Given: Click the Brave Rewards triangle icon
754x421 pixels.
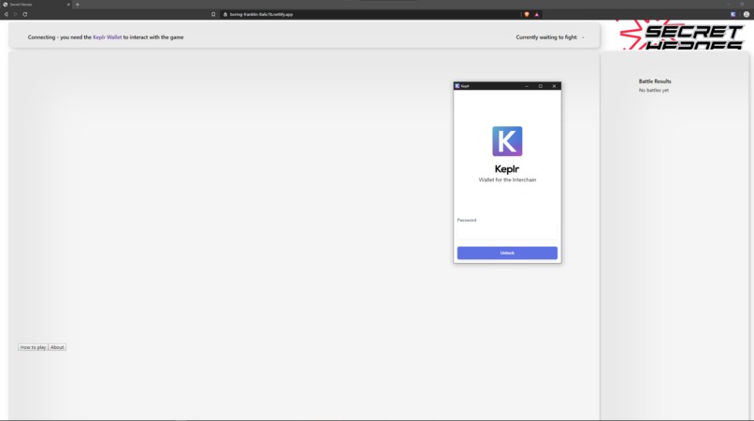Looking at the screenshot, I should 537,14.
